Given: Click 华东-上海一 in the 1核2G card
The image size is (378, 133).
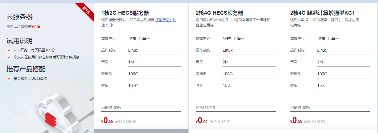Looking at the screenshot, I should coord(139,38).
